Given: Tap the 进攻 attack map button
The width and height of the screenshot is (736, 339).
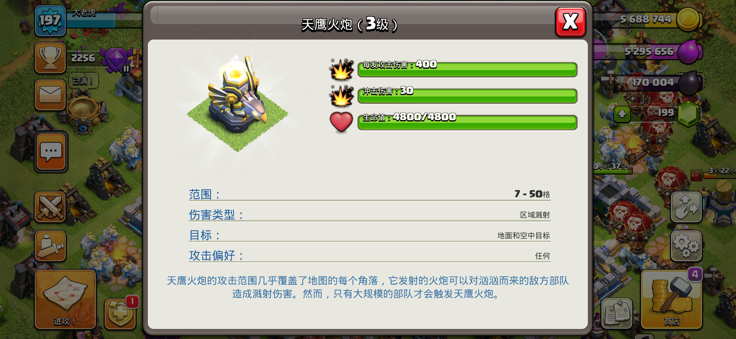Looking at the screenshot, I should 65,299.
